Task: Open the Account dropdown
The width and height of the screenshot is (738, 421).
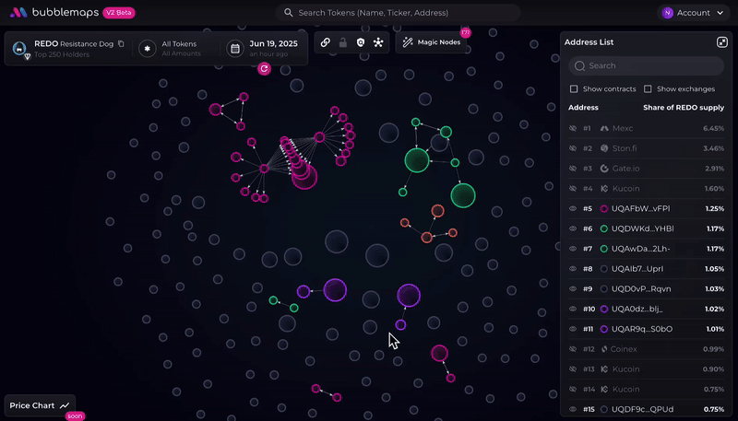Action: point(693,13)
